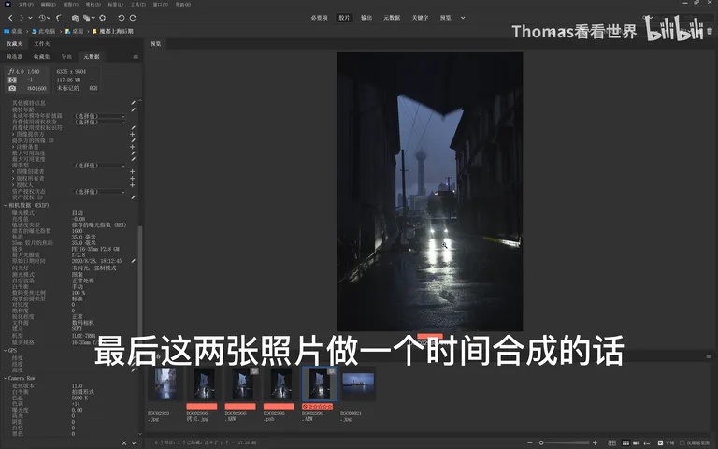Image resolution: width=718 pixels, height=449 pixels.
Task: Rotate image clockwise
Action: 133,18
